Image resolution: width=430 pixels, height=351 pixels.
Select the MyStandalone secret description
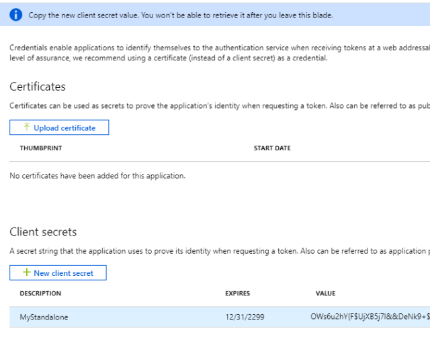[x=44, y=317]
